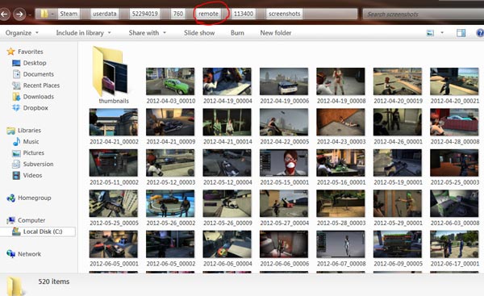Jump to the userdata breadcrumb folder

105,14
